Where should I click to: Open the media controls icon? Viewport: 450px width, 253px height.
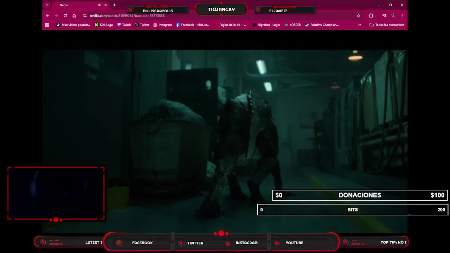point(384,16)
